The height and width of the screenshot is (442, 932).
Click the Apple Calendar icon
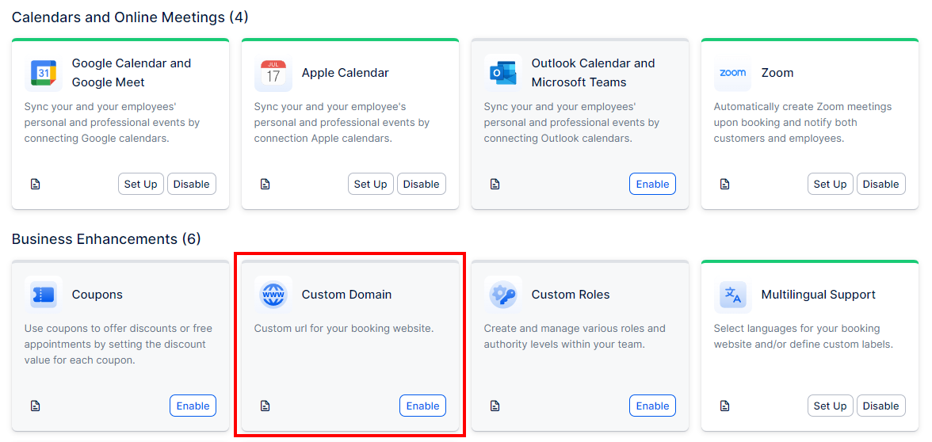pos(273,73)
